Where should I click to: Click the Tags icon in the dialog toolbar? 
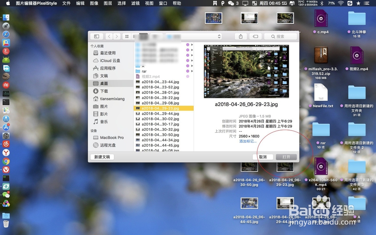256,36
